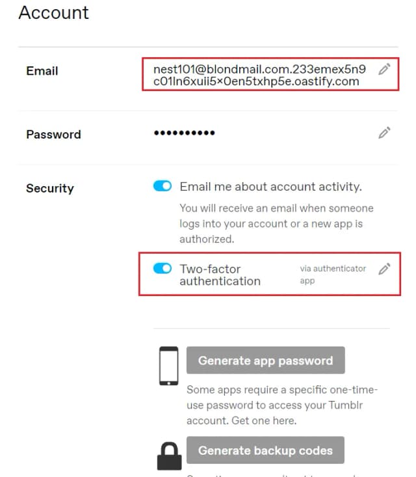Click the pencil icon in the Password row
Screen dimensions: 416x477
click(x=384, y=133)
